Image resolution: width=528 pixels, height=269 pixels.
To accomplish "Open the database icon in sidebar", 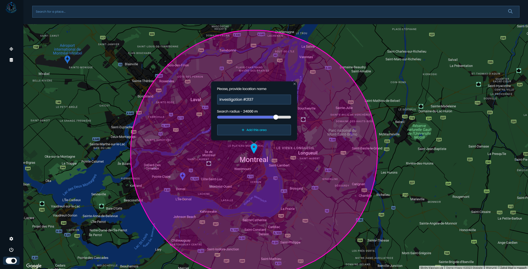I will [x=11, y=60].
